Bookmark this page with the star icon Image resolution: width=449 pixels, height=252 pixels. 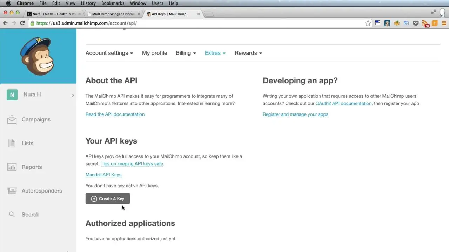[368, 23]
